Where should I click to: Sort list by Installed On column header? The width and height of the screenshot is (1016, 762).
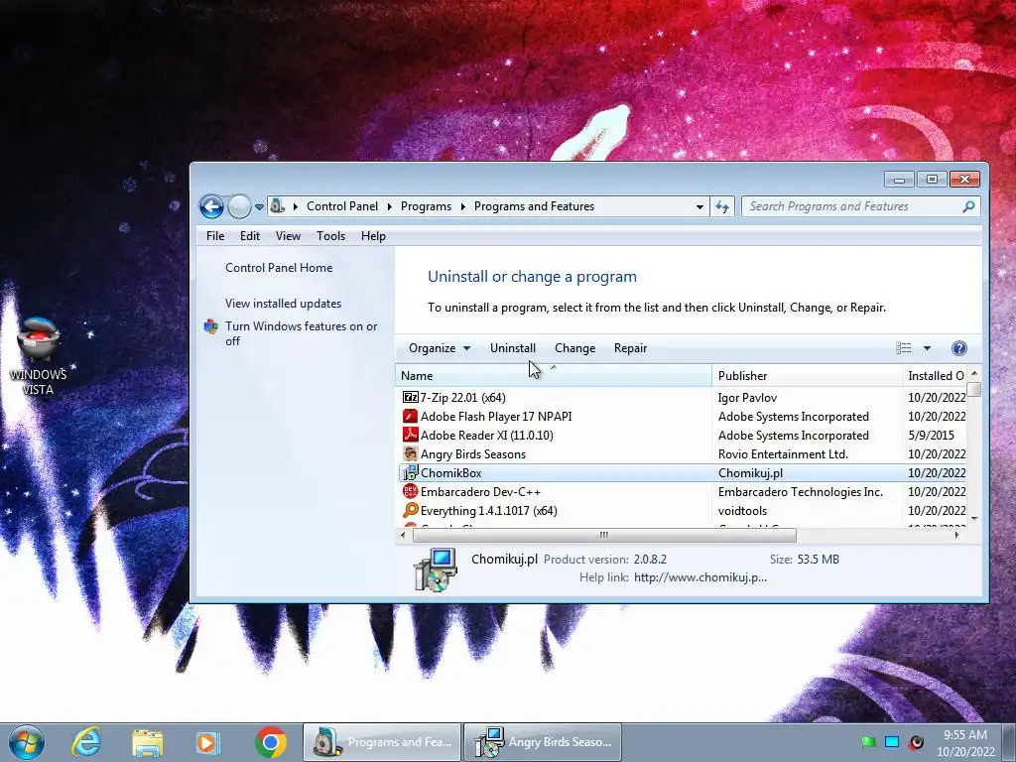click(x=935, y=376)
